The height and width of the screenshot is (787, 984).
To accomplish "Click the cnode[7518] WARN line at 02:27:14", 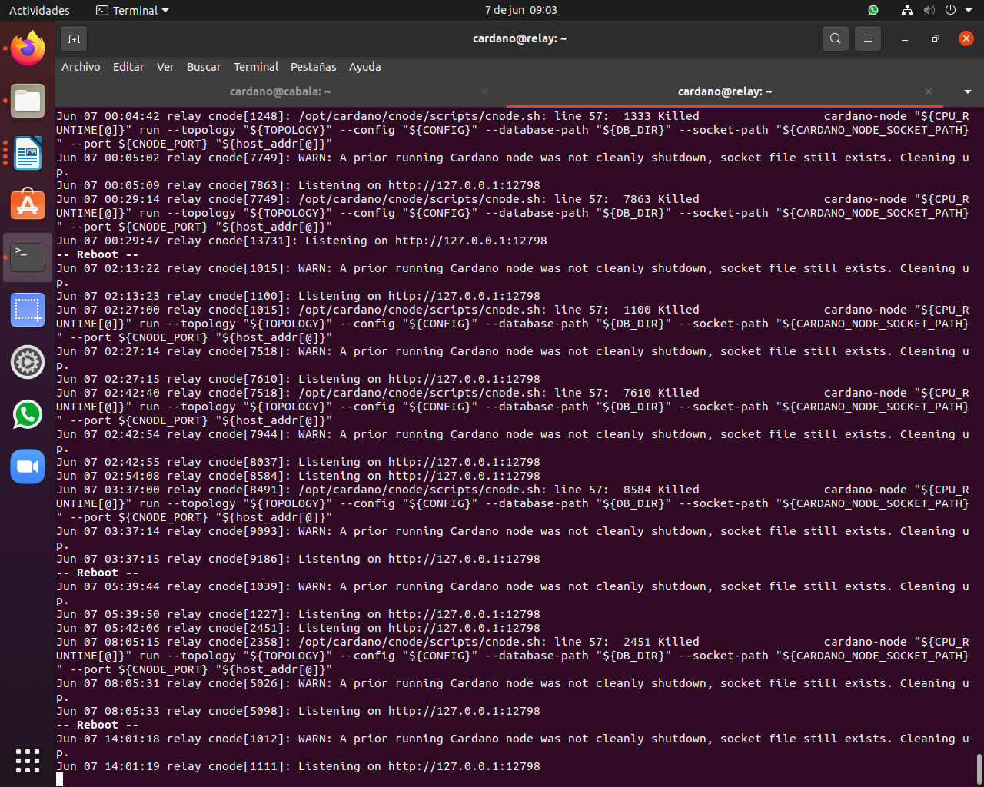I will (x=513, y=358).
